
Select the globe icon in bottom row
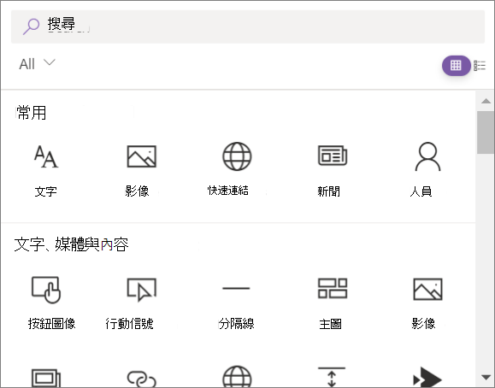(x=237, y=377)
